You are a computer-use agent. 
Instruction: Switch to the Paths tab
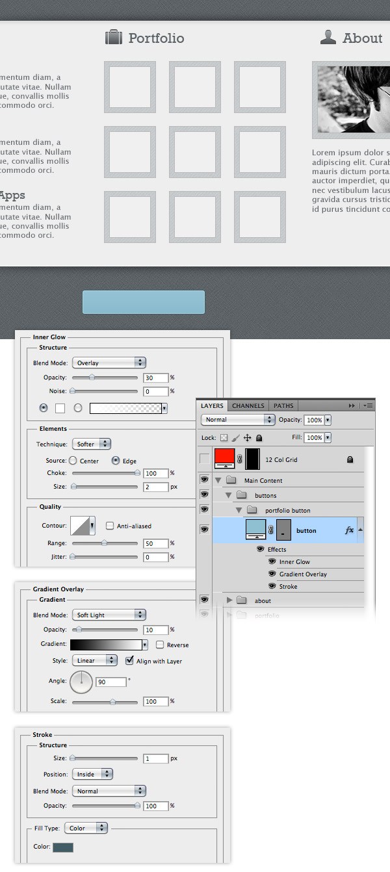[283, 405]
